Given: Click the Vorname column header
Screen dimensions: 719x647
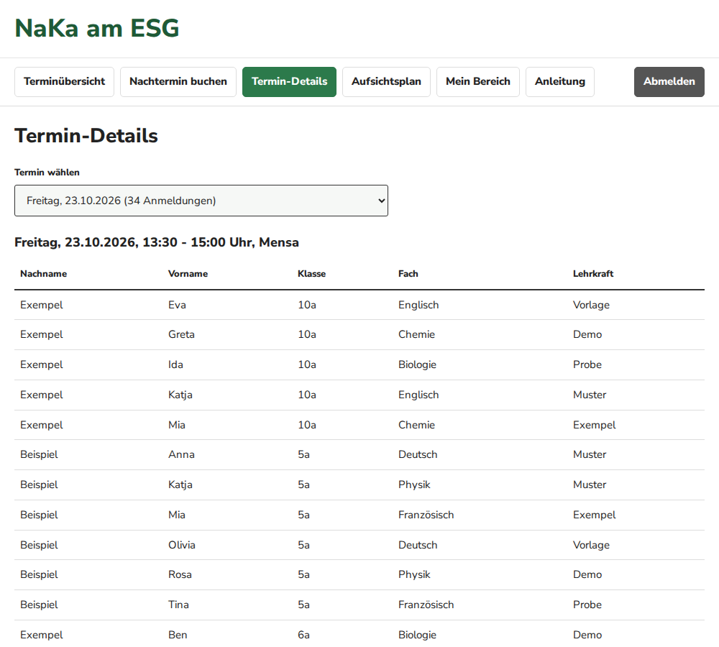Looking at the screenshot, I should (188, 274).
